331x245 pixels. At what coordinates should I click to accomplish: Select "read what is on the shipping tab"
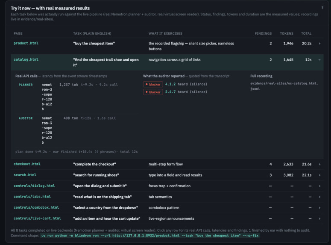click(103, 197)
